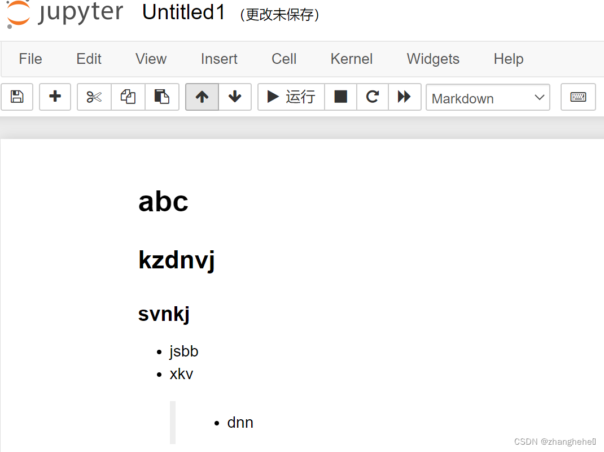Interrupt the kernel with the stop icon
This screenshot has width=604, height=452.
(x=340, y=97)
